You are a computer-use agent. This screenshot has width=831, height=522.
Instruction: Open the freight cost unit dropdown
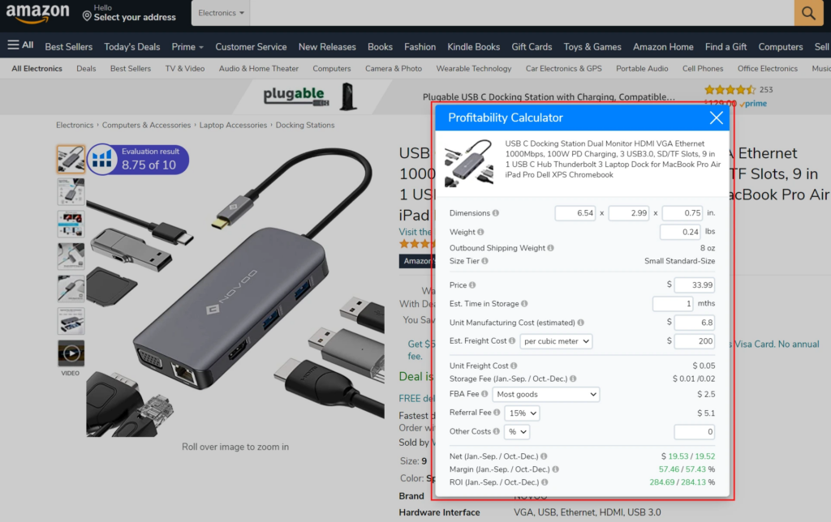coord(556,341)
